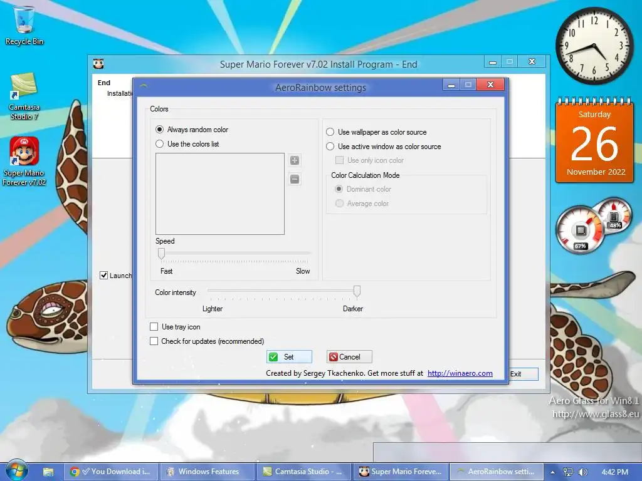Choose 'Dominant color' calculation mode

363,189
